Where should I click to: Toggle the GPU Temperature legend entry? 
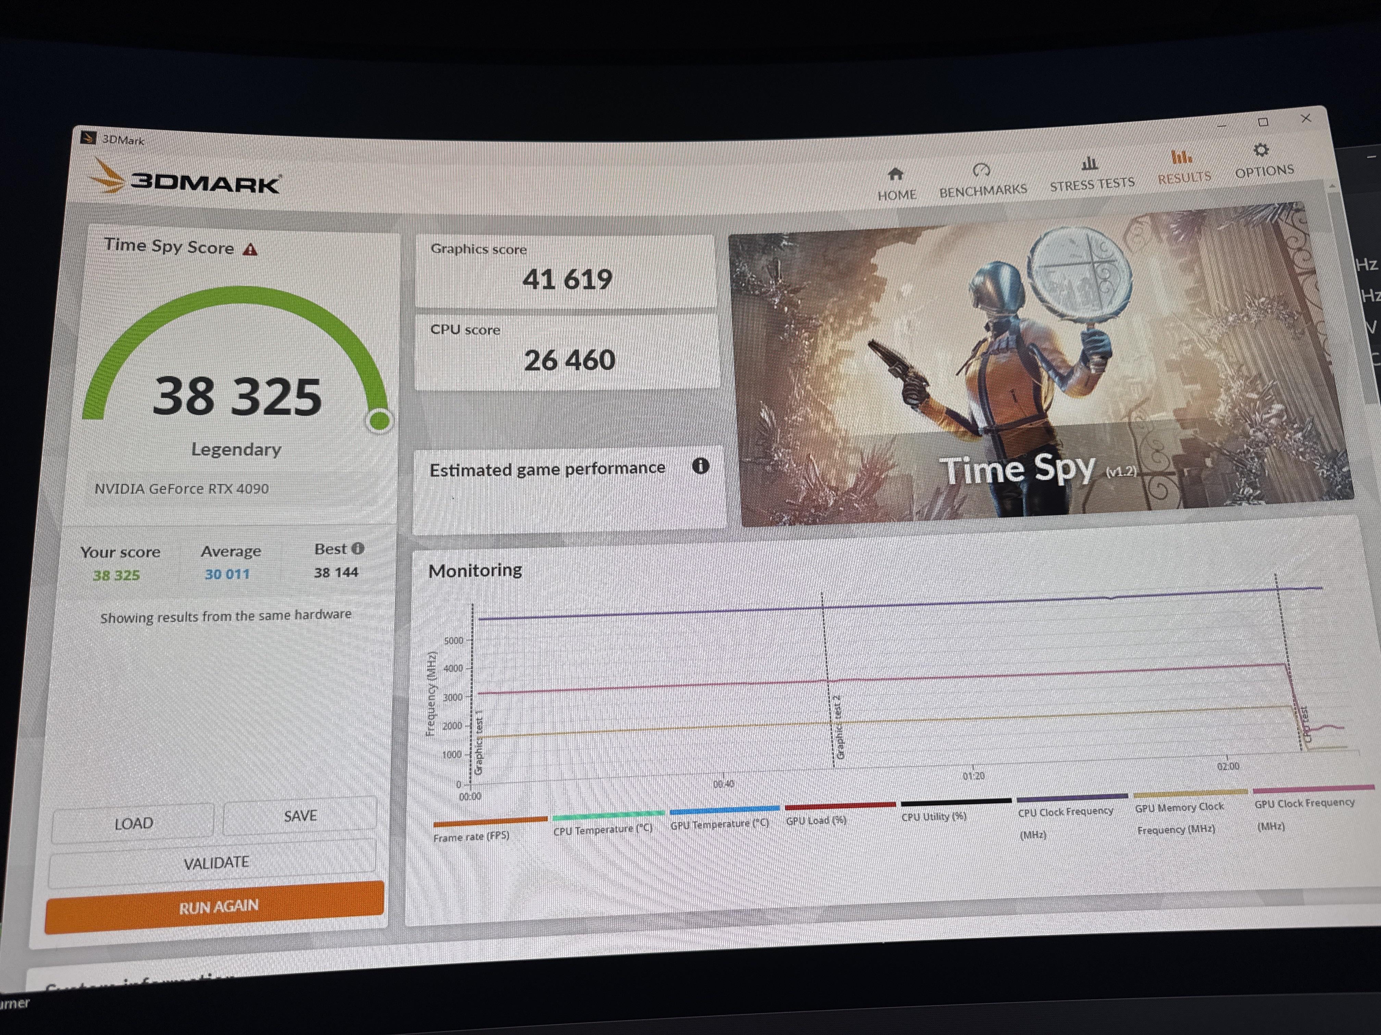pos(719,823)
